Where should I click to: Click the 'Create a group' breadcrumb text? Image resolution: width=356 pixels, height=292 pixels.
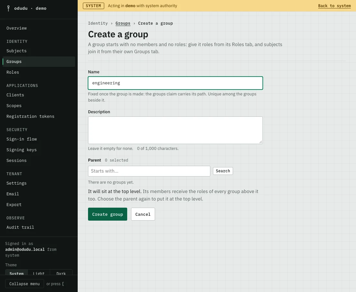156,23
